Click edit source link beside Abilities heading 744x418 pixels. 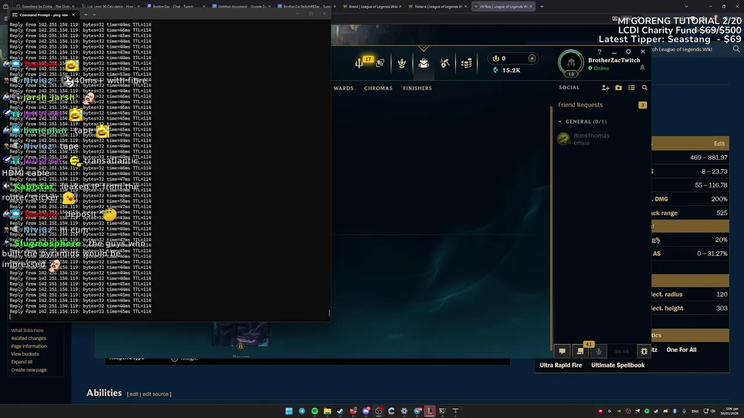[155, 394]
